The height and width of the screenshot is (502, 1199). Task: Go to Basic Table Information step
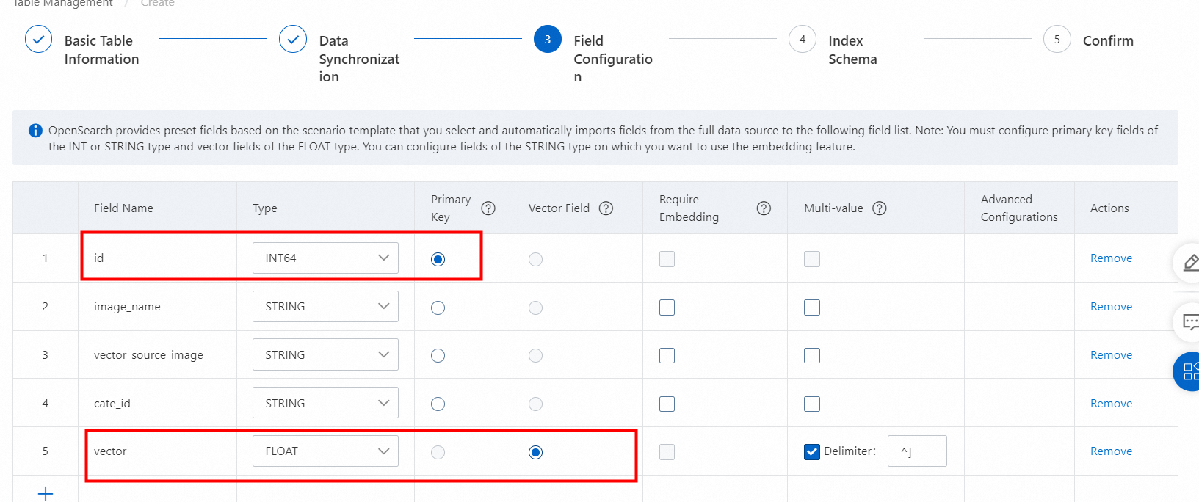tap(38, 40)
